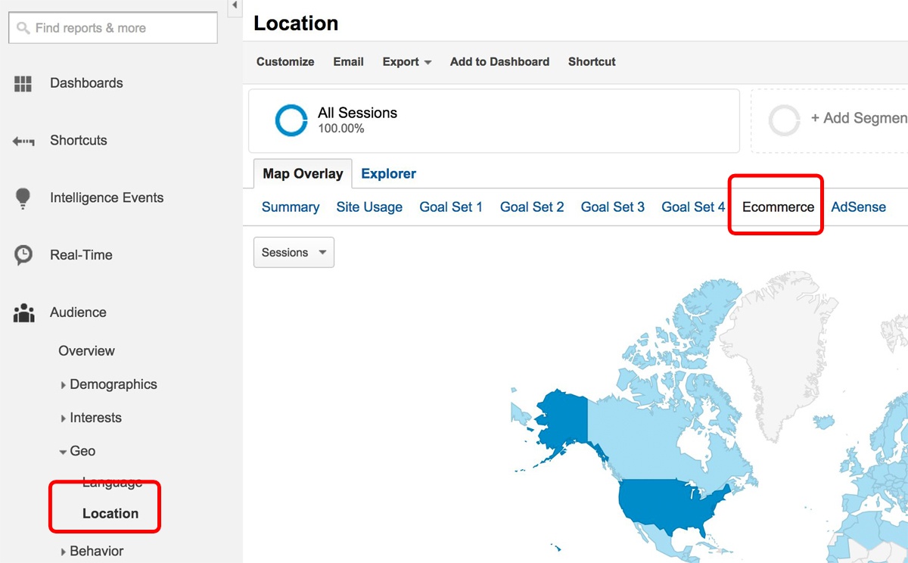Click the Add Segment circle icon
This screenshot has width=908, height=563.
coord(785,120)
